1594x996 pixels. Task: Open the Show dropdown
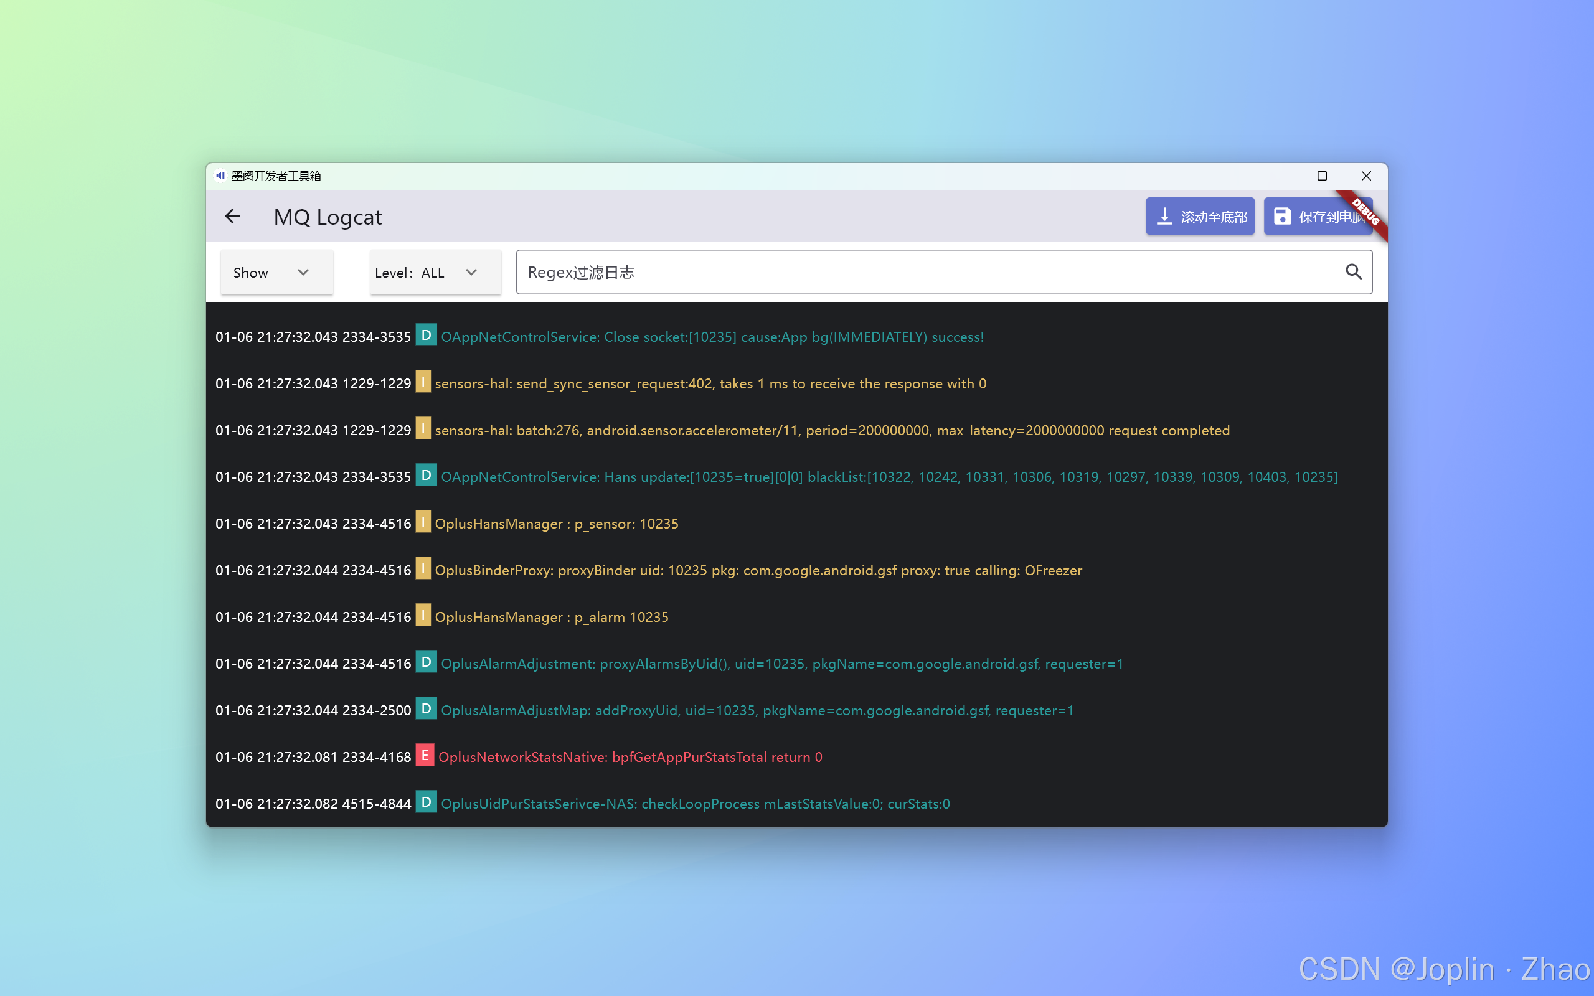[x=276, y=273]
